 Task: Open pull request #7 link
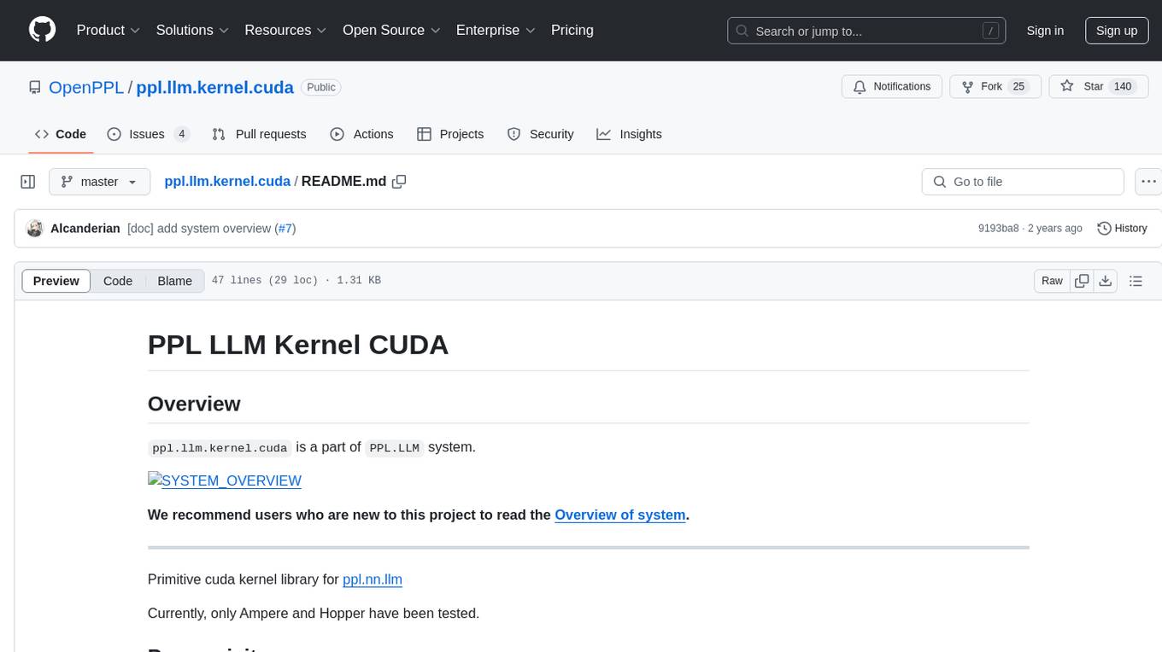pos(285,228)
